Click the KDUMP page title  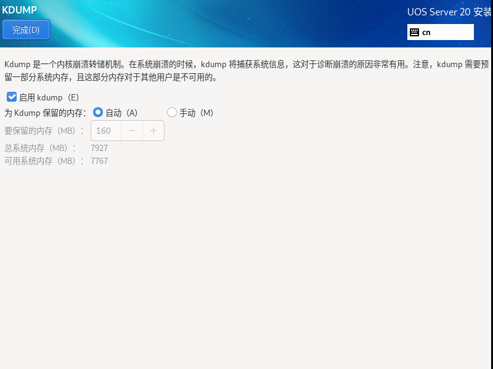click(x=19, y=10)
